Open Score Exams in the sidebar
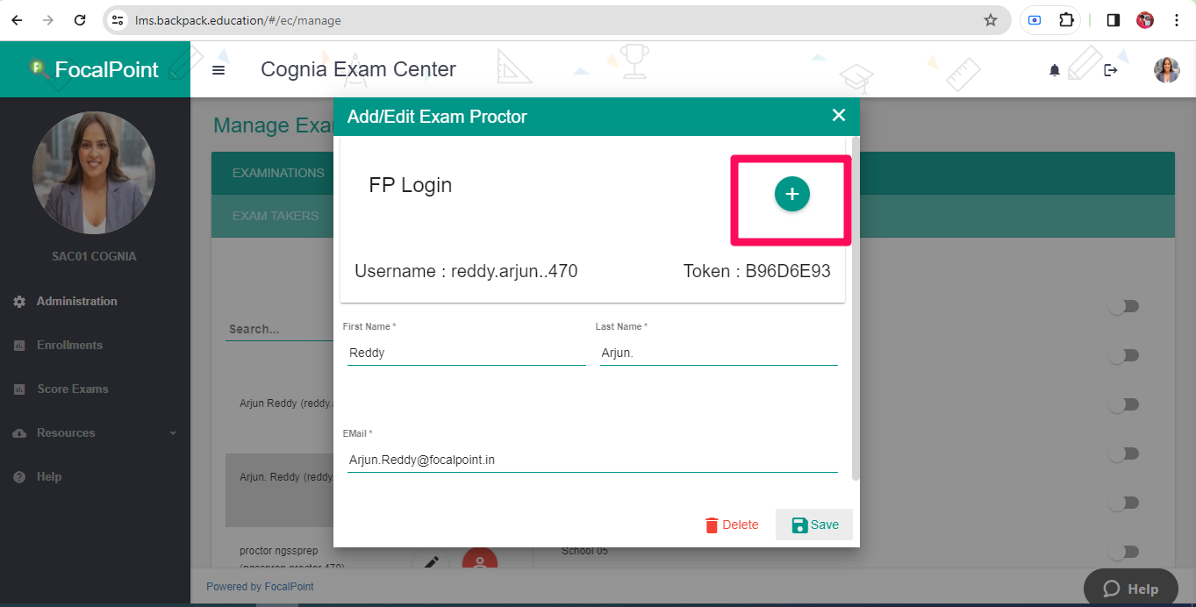1196x607 pixels. (72, 389)
